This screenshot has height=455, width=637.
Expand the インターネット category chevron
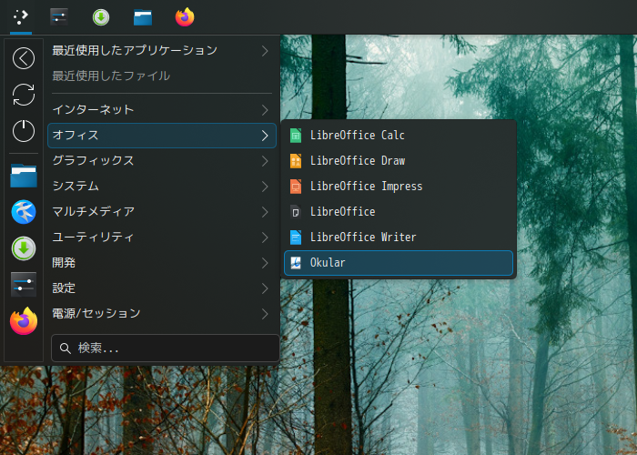click(x=265, y=110)
